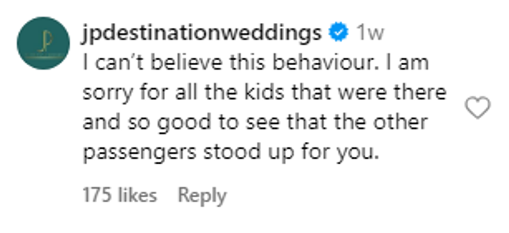509x233 pixels.
Task: View the 175 likes list
Action: click(x=119, y=195)
